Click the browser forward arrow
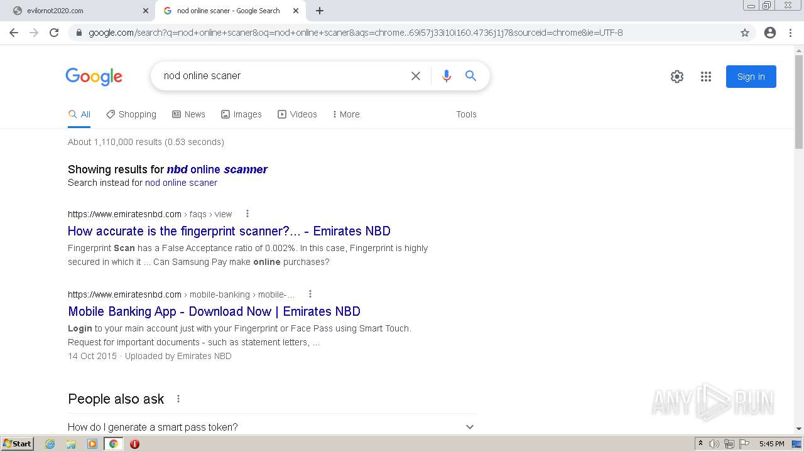 point(34,33)
